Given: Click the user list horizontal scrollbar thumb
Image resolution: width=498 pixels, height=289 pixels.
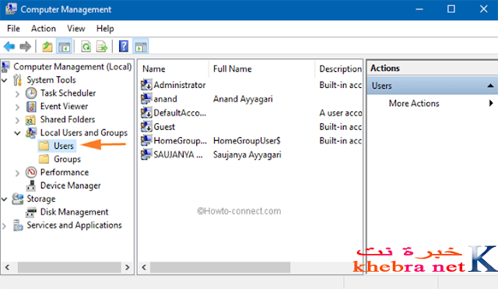Looking at the screenshot, I should click(220, 267).
